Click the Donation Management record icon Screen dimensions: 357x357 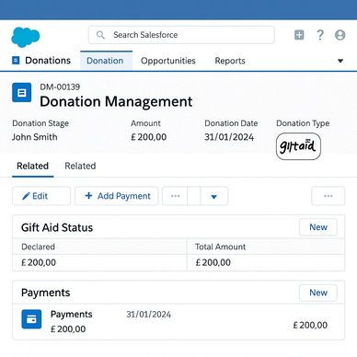tap(22, 92)
